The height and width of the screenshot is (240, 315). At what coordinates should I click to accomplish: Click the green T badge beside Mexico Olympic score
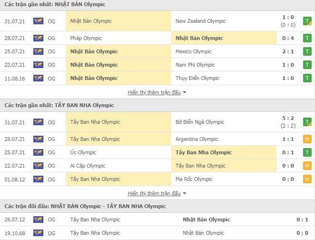tap(307, 51)
